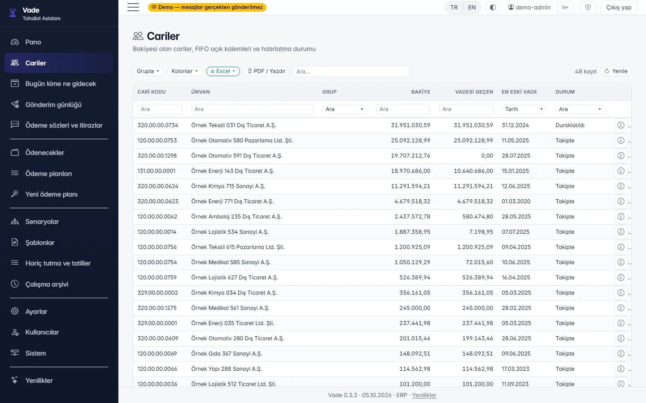Click the Çıkış yap button
The image size is (646, 403).
coord(619,8)
